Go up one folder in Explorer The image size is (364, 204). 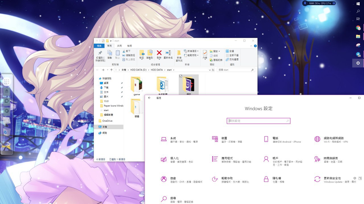click(111, 70)
